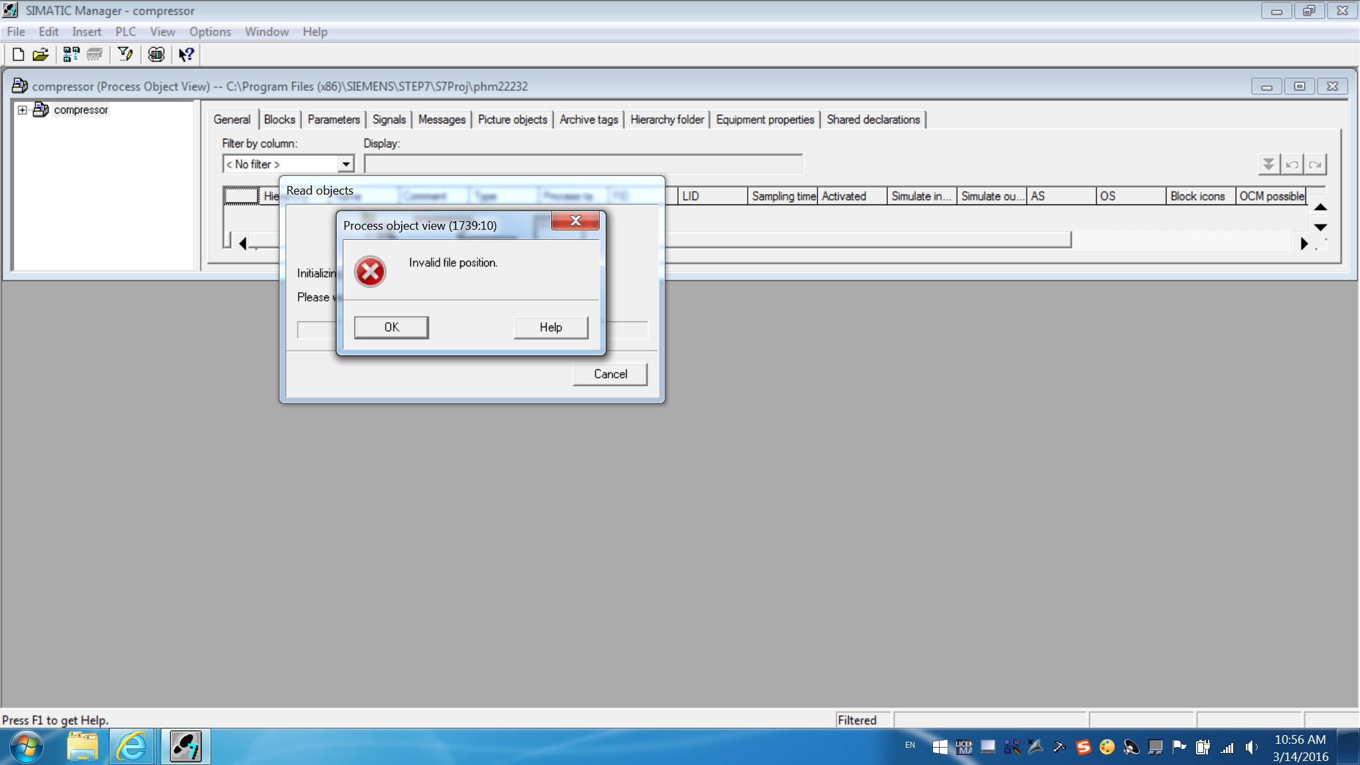This screenshot has height=765, width=1360.
Task: Click Help in the error dialog
Action: tap(551, 327)
